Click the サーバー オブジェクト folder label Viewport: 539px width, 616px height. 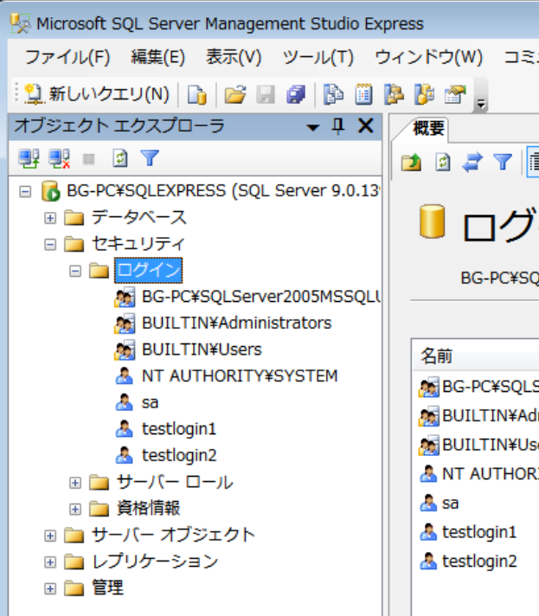tap(173, 535)
